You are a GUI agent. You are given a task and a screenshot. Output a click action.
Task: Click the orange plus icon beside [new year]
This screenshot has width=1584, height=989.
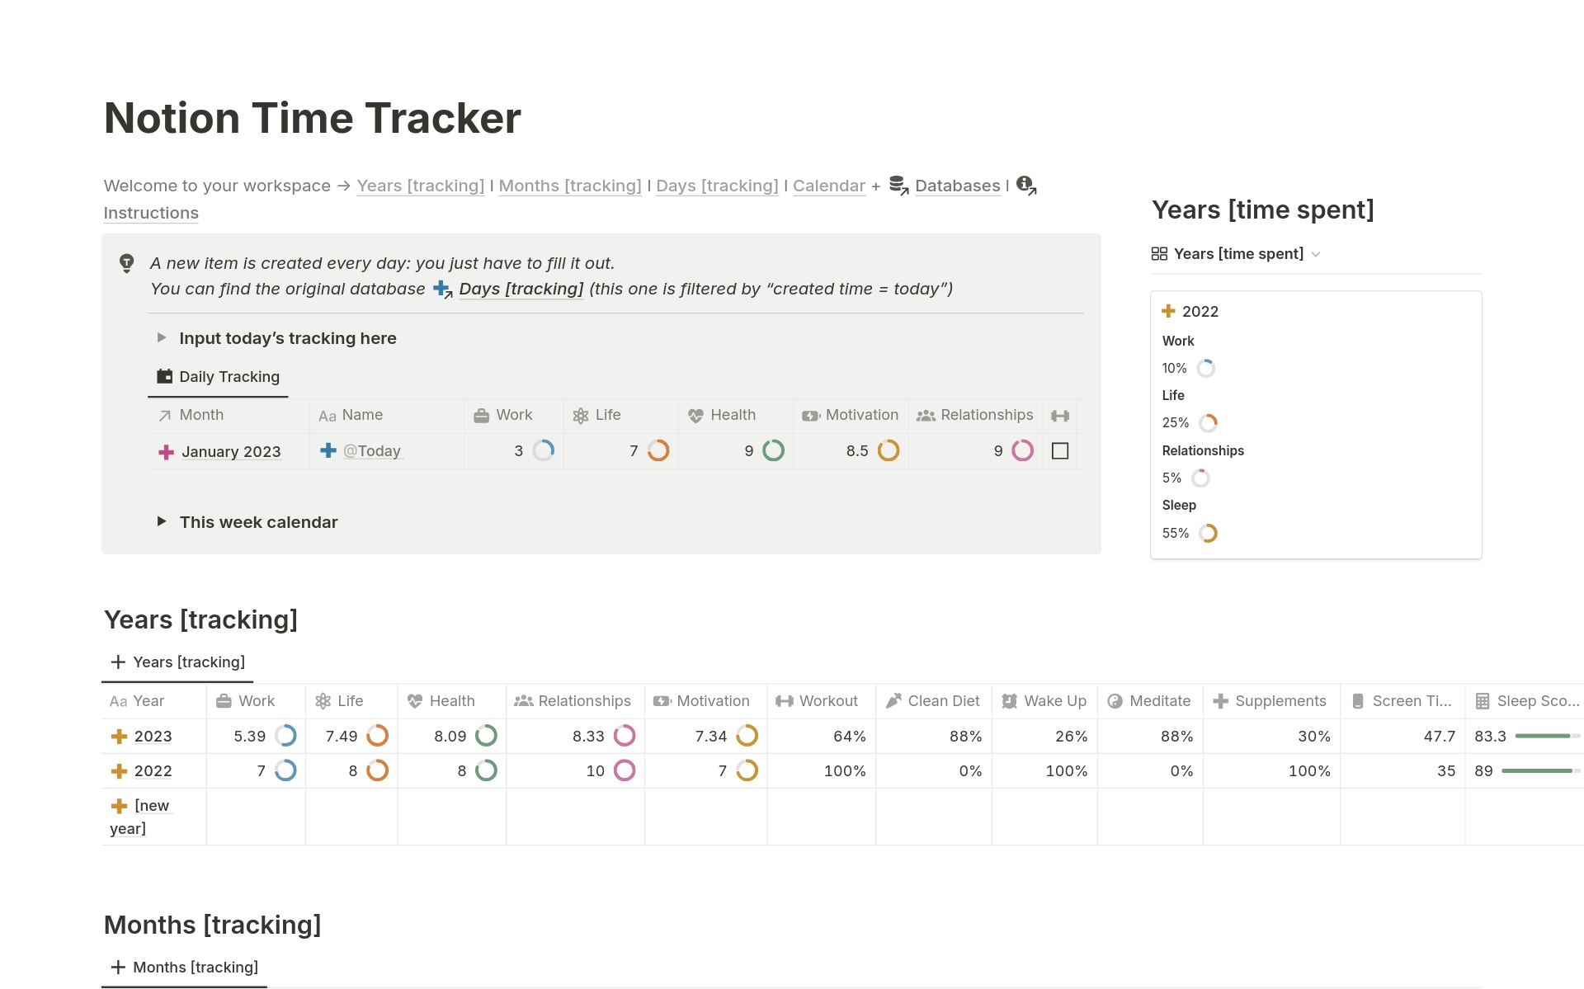120,806
